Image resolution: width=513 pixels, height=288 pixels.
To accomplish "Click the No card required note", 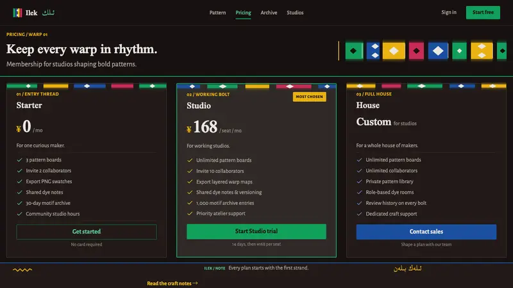I will 87,244.
